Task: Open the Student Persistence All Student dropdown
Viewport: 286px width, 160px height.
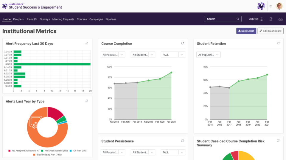Action: (x=143, y=152)
